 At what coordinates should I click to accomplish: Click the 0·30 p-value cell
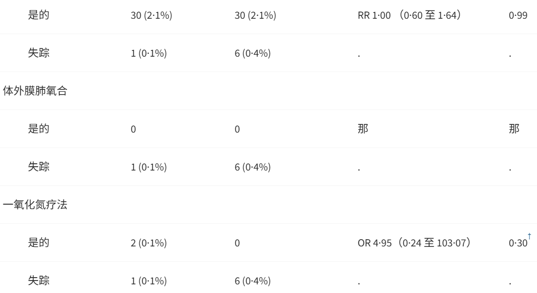(518, 243)
